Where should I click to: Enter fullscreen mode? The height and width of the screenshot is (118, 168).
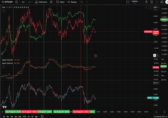coord(157,2)
